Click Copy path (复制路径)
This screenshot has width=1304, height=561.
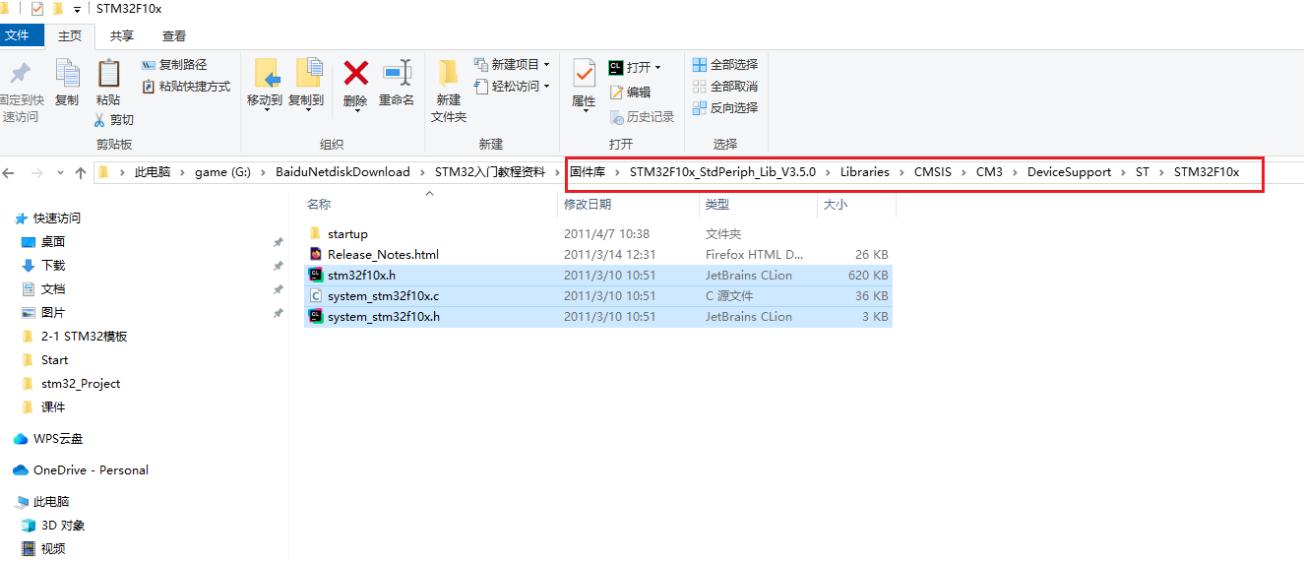click(x=174, y=65)
